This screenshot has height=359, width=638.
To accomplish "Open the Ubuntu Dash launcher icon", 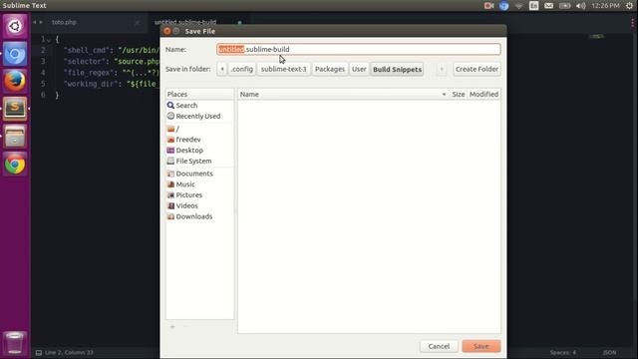I will [x=15, y=27].
